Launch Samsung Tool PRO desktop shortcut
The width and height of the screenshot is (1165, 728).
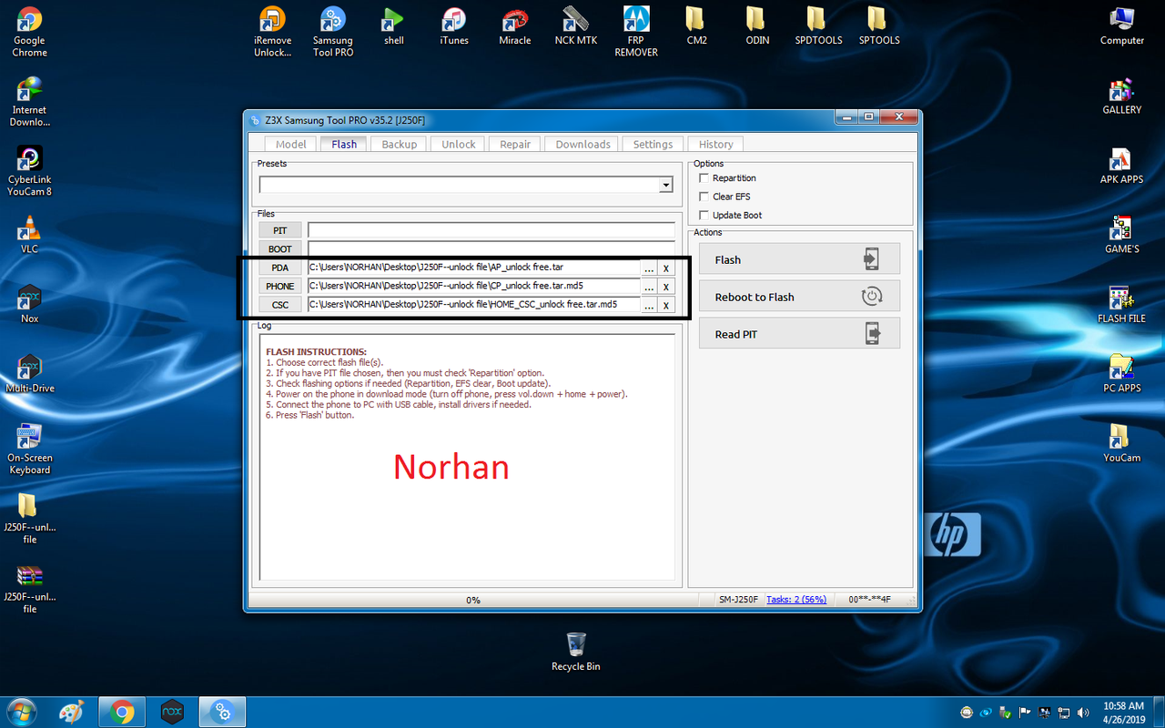(332, 32)
